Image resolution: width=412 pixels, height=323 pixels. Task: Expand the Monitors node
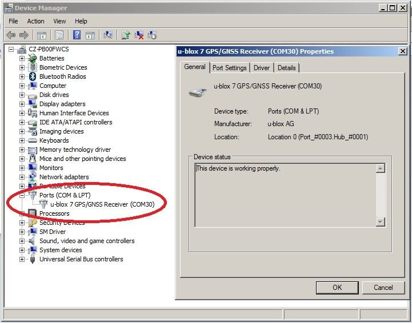[x=22, y=168]
